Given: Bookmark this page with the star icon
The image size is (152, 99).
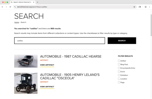Looking at the screenshot, I should (134, 7).
